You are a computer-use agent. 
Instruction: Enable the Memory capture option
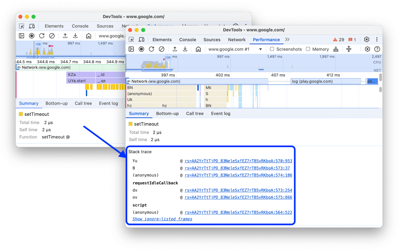pos(308,49)
